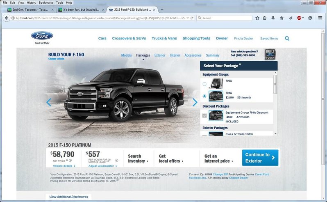Open the Bookmarks menu
The height and width of the screenshot is (202, 327).
click(x=46, y=3)
